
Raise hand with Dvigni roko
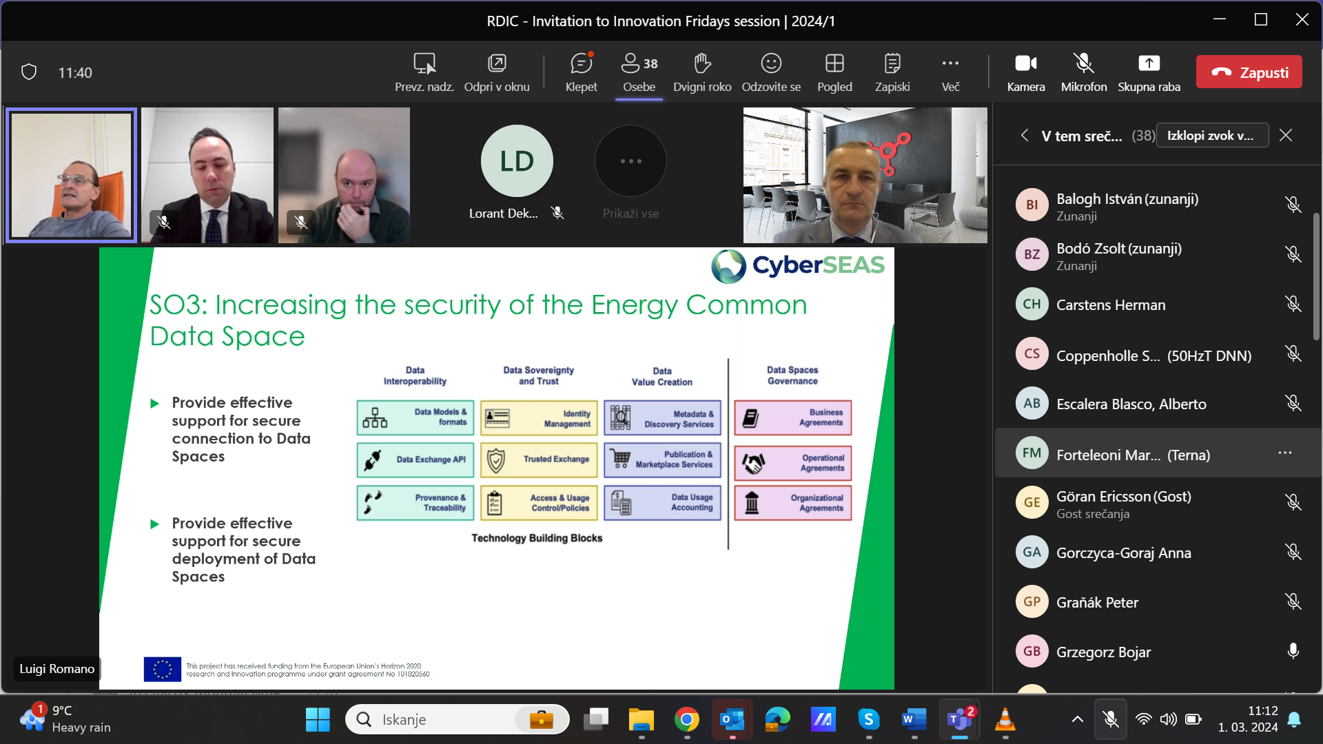pos(701,72)
